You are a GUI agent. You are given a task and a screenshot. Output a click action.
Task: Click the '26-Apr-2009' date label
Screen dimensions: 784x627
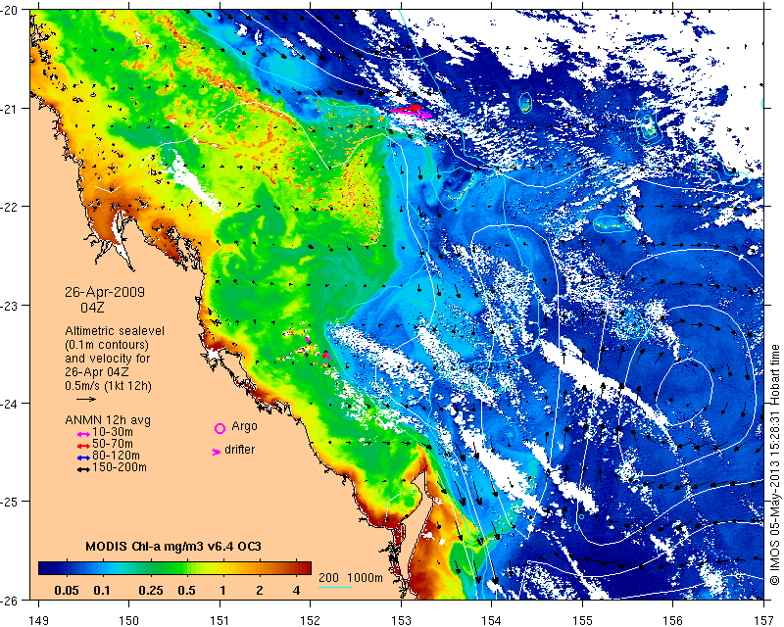105,292
